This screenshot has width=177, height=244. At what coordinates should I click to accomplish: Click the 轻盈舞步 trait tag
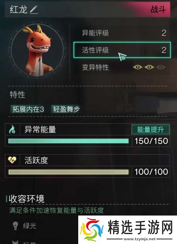66,109
